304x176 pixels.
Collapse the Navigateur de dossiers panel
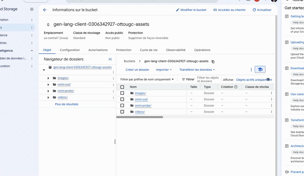110,59
